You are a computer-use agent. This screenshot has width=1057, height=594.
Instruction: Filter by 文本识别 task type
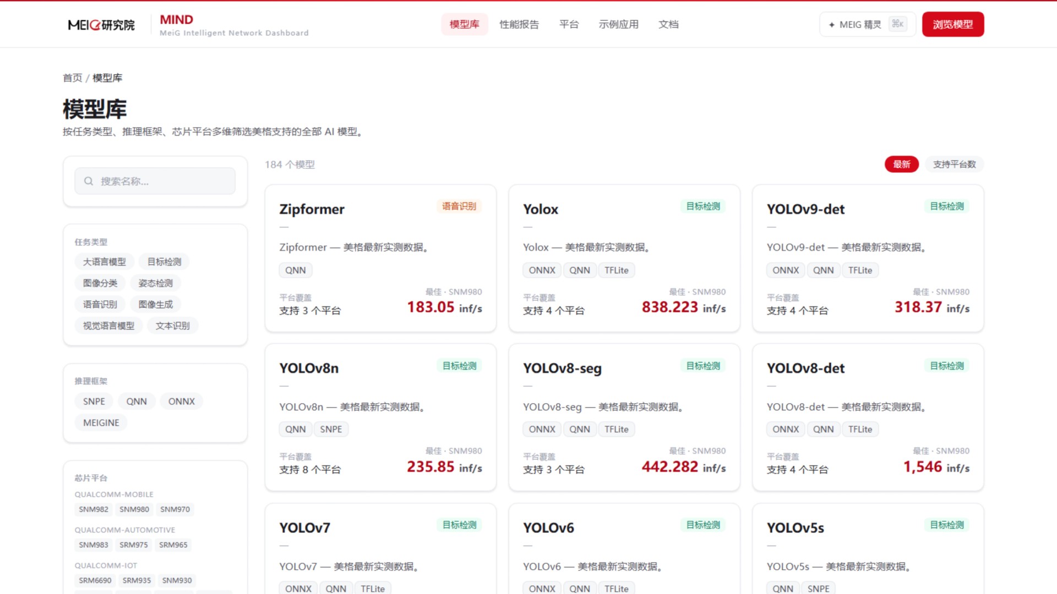pyautogui.click(x=172, y=326)
